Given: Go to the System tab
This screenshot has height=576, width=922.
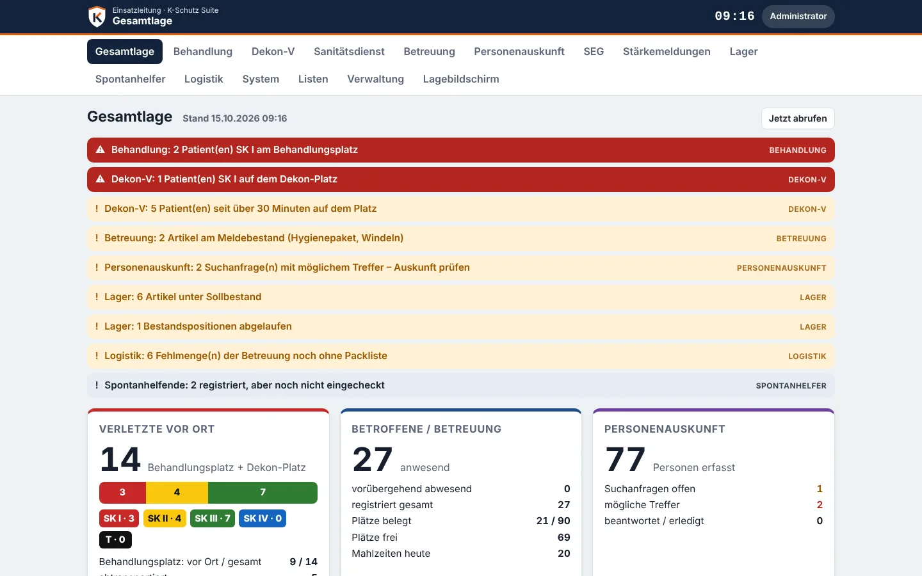Looking at the screenshot, I should click(x=261, y=79).
